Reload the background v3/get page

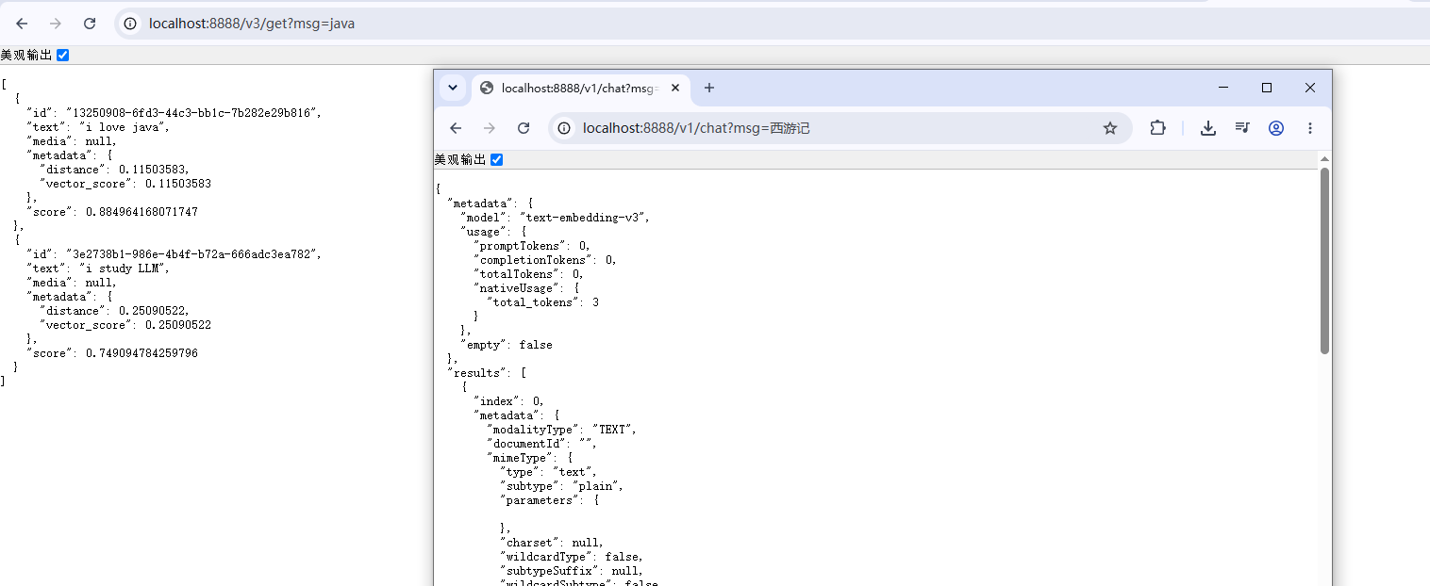click(90, 24)
